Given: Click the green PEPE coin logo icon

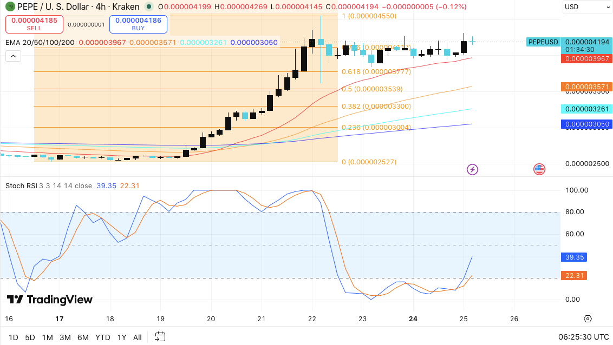Looking at the screenshot, I should (x=10, y=6).
